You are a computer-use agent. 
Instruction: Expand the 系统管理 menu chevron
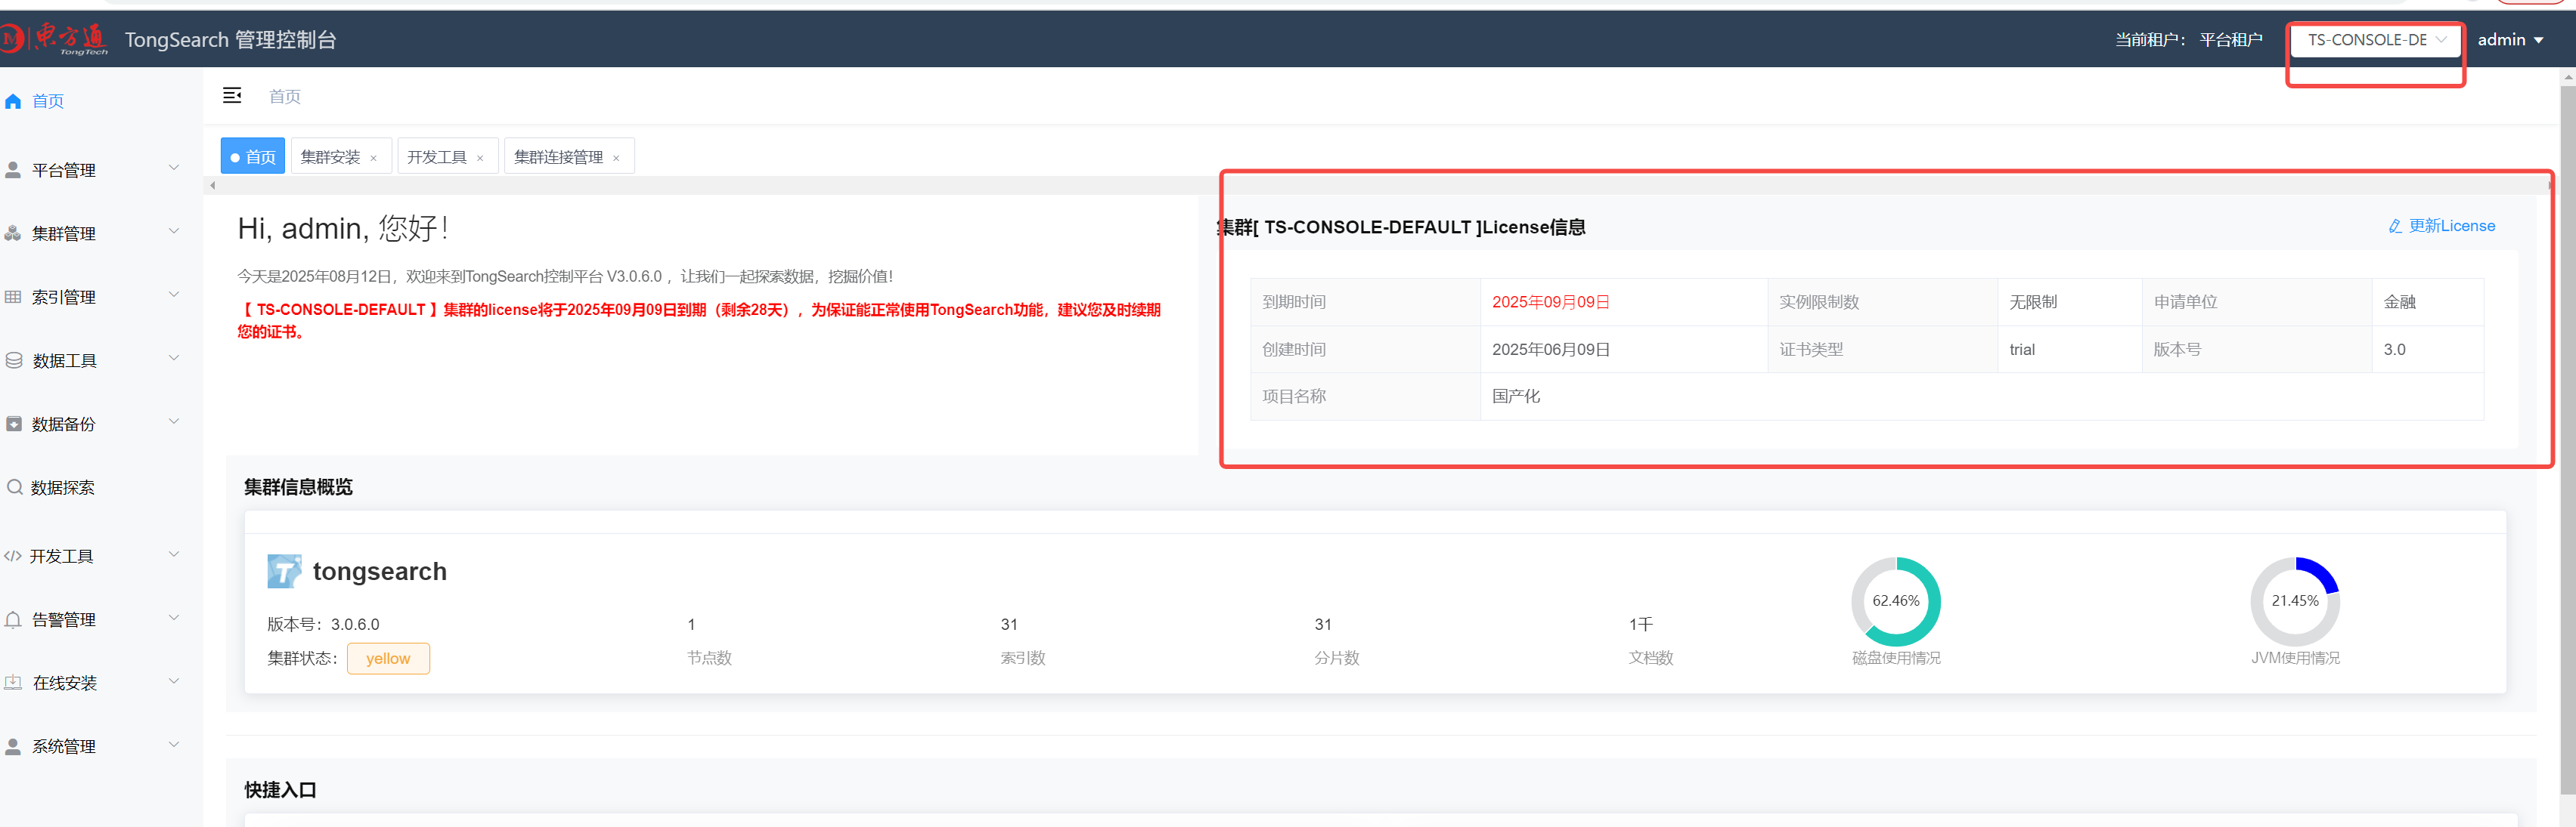pos(174,744)
